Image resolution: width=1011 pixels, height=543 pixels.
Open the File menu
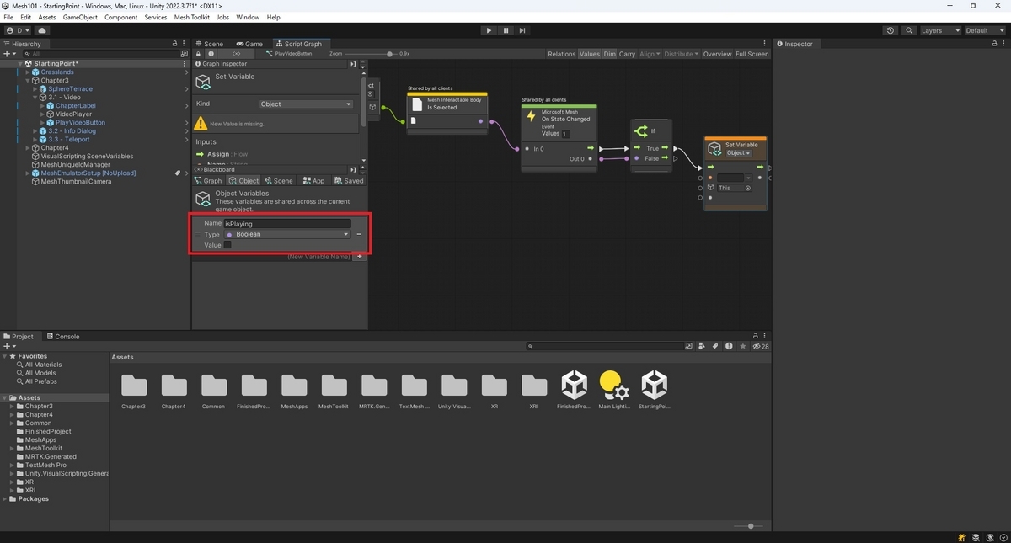[x=8, y=17]
